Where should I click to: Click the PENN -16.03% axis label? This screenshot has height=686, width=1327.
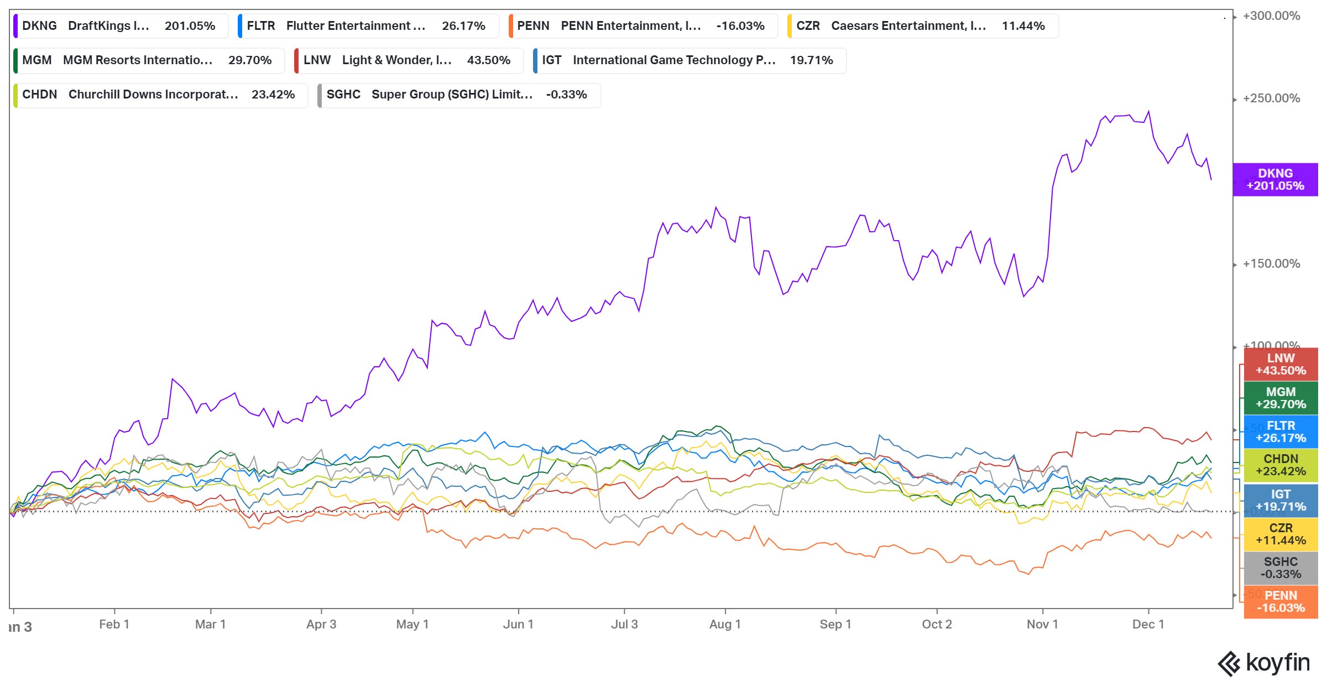tap(1281, 602)
